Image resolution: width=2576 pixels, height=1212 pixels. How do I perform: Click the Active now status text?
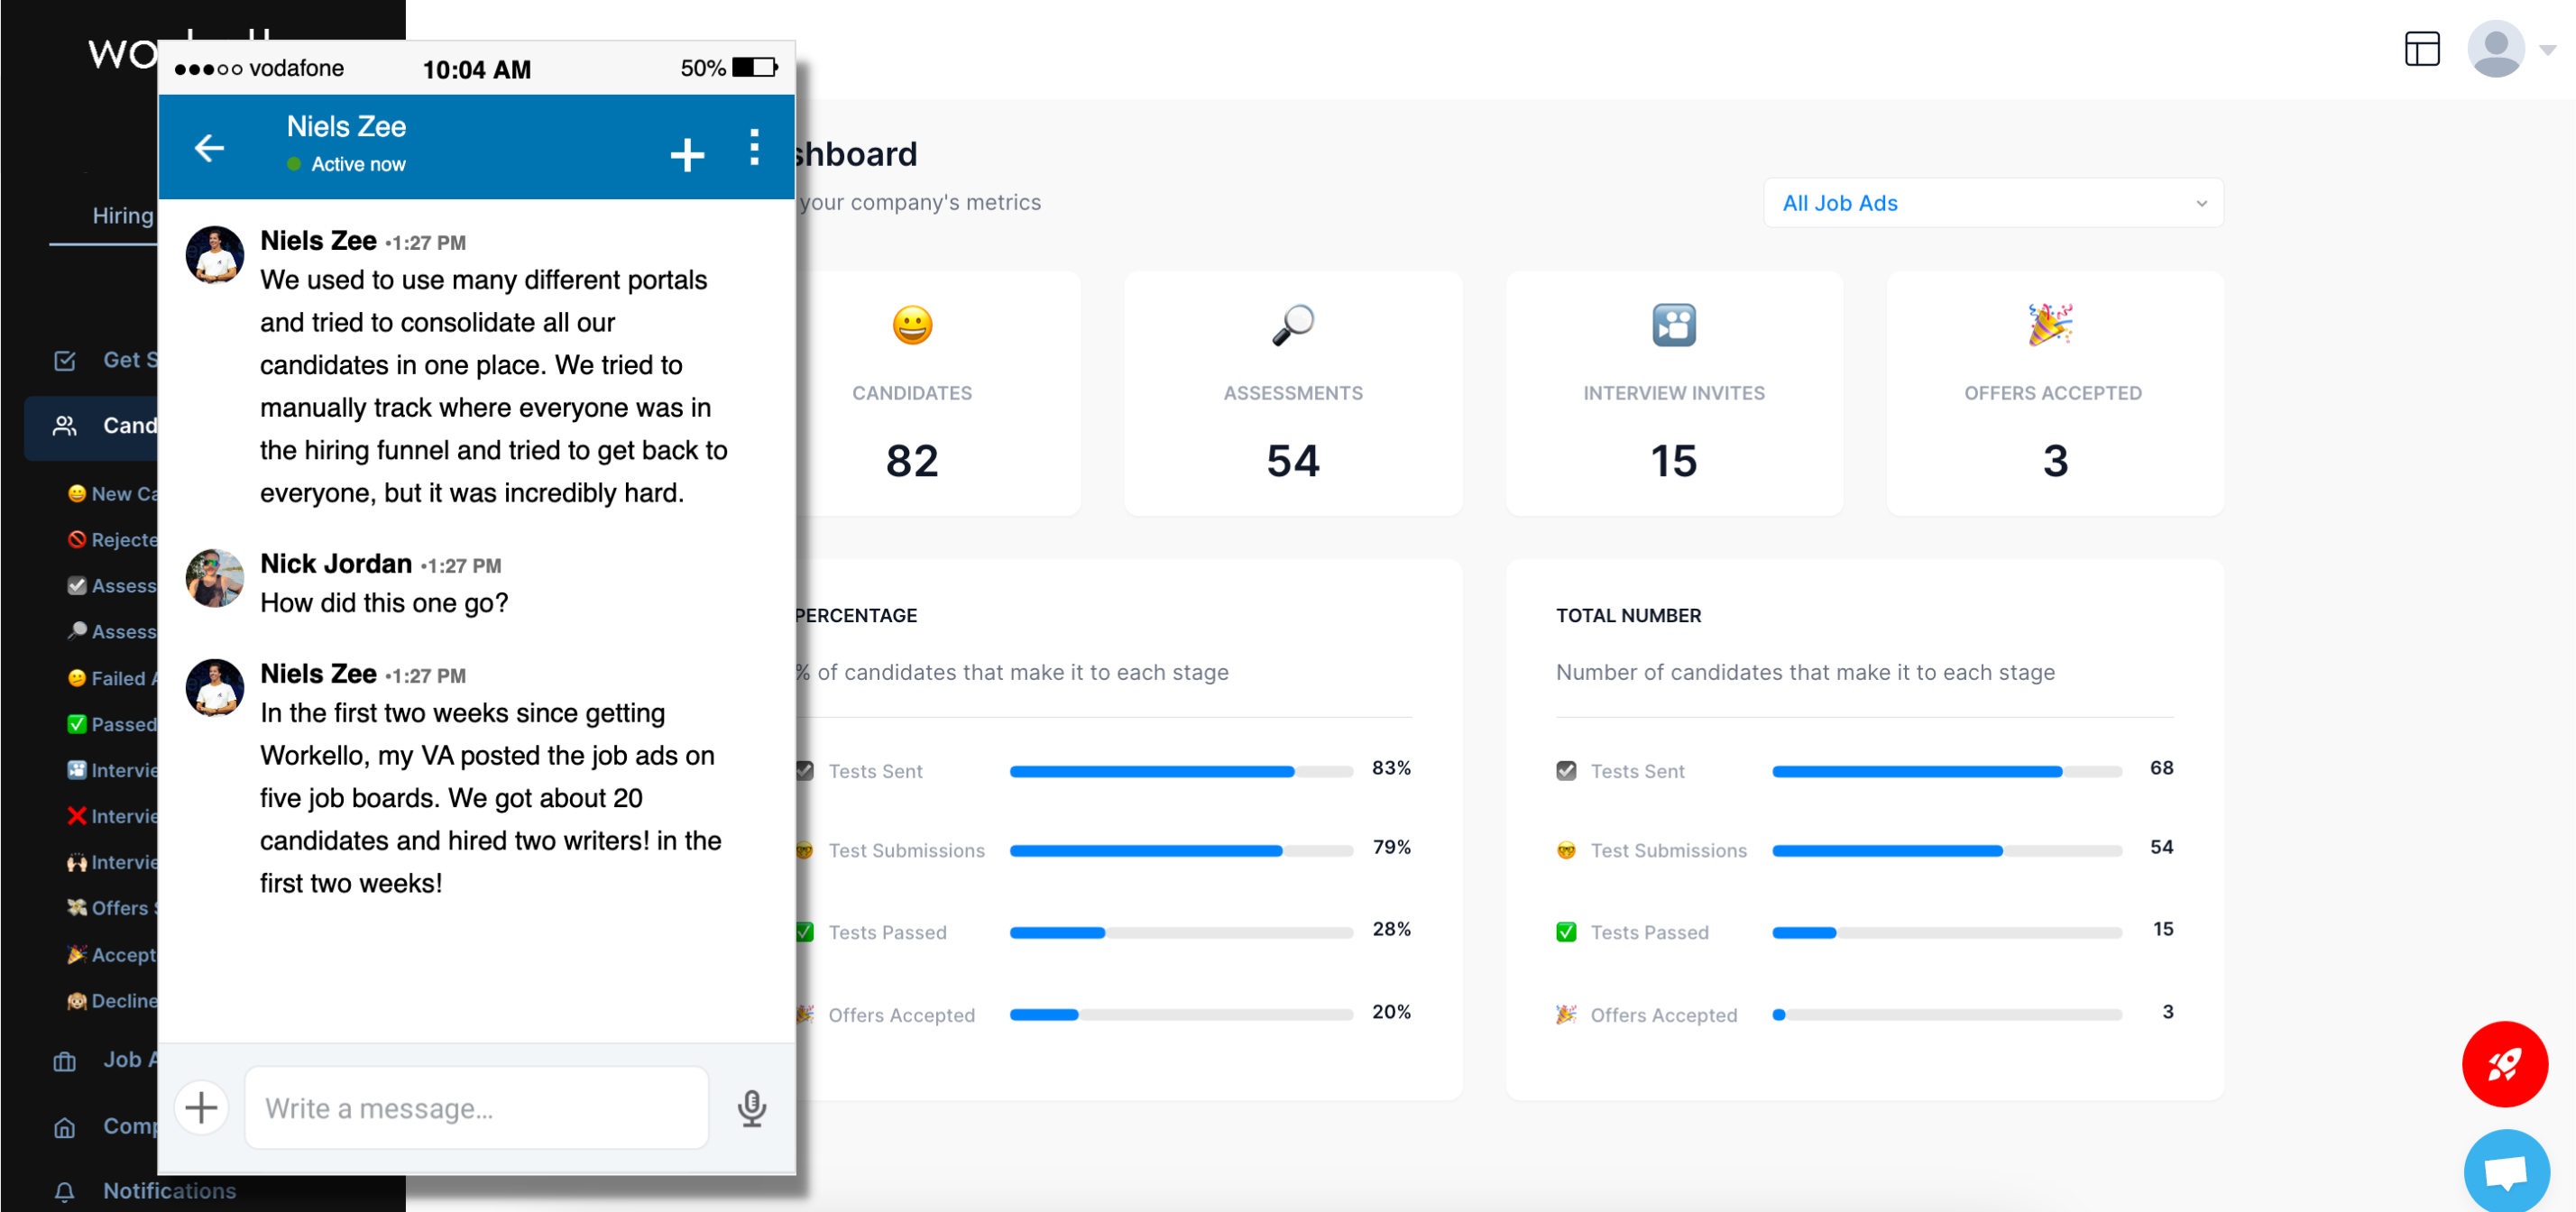point(358,164)
